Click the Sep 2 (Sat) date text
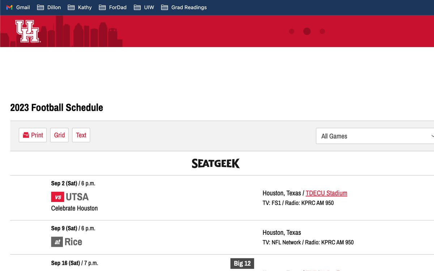The height and width of the screenshot is (271, 434). coord(64,183)
